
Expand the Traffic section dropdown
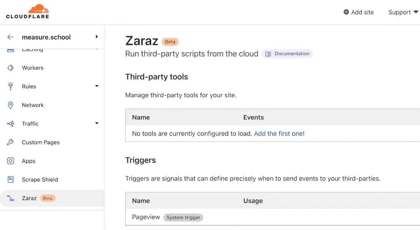[96, 123]
